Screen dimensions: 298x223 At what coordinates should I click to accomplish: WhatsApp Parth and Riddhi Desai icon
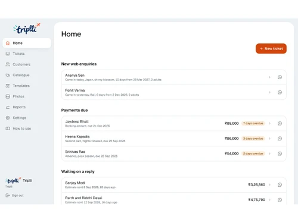[x=280, y=200]
